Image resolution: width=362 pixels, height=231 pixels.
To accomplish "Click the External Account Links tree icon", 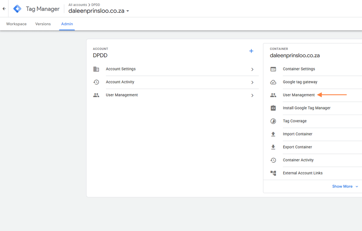I will tap(273, 173).
